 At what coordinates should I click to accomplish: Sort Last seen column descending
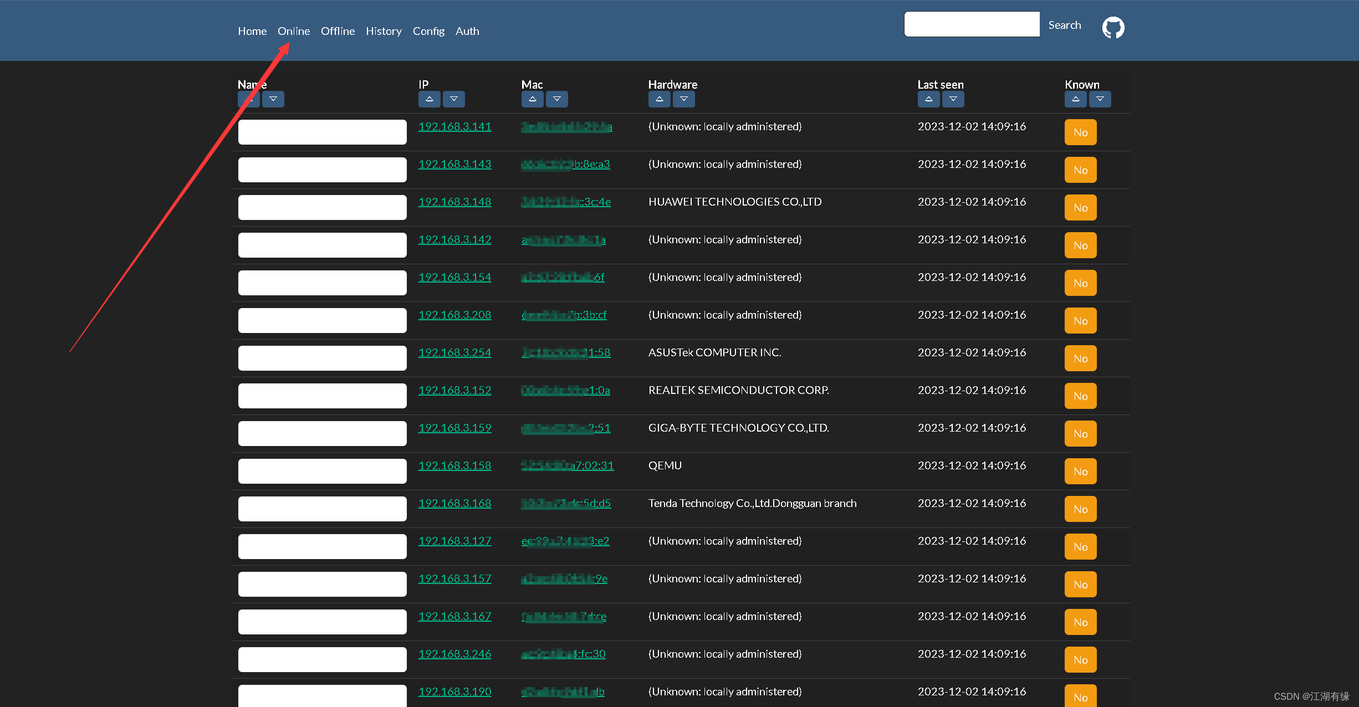(x=953, y=99)
